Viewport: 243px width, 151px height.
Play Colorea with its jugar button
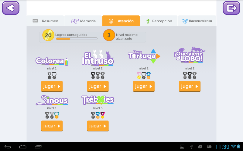pyautogui.click(x=52, y=86)
